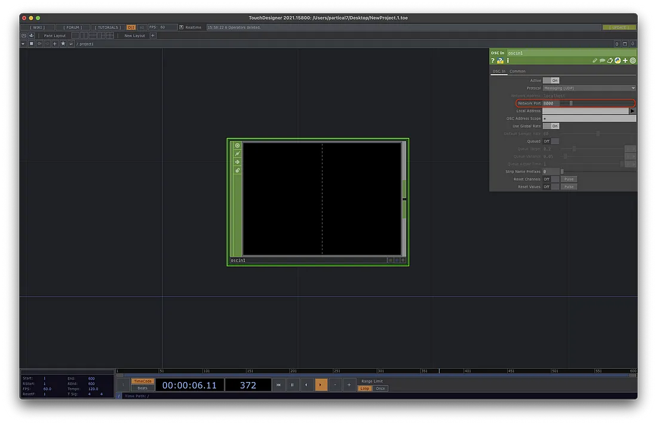Toggle the Active parameter switch

(x=551, y=81)
